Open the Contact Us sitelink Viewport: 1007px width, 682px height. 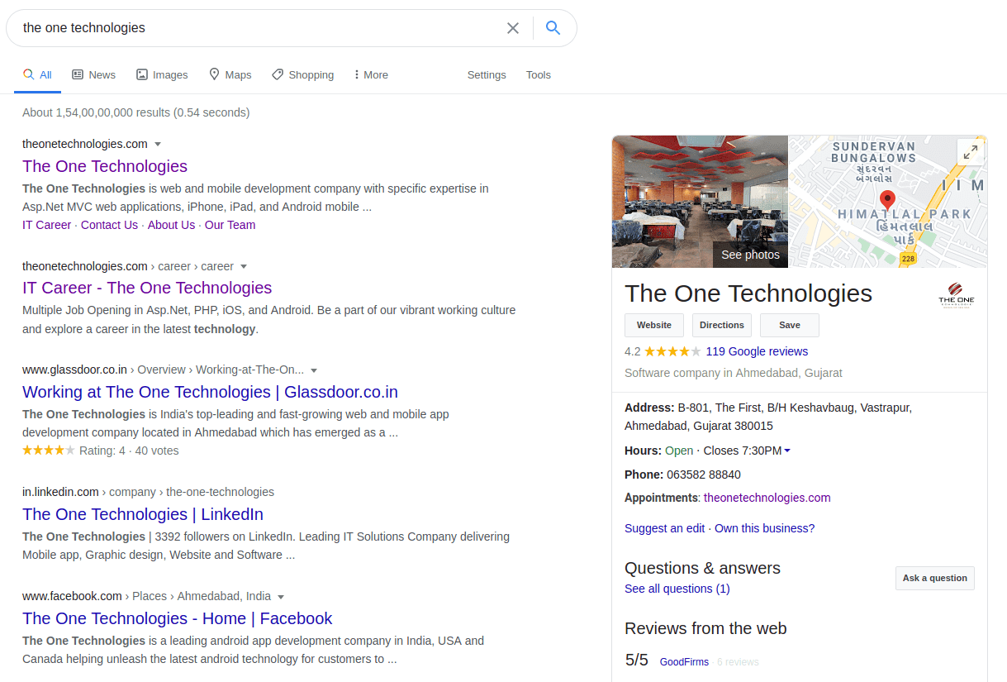(x=109, y=225)
